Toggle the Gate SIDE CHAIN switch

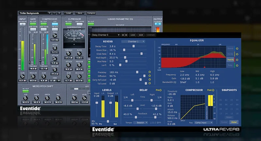(33, 29)
